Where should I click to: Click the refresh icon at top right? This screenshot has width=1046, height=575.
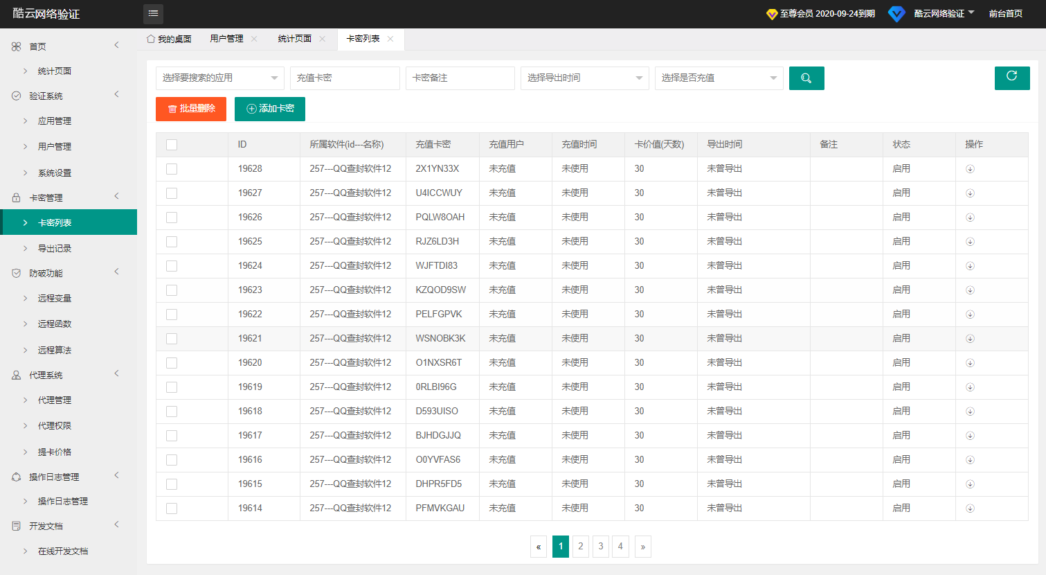pyautogui.click(x=1012, y=78)
